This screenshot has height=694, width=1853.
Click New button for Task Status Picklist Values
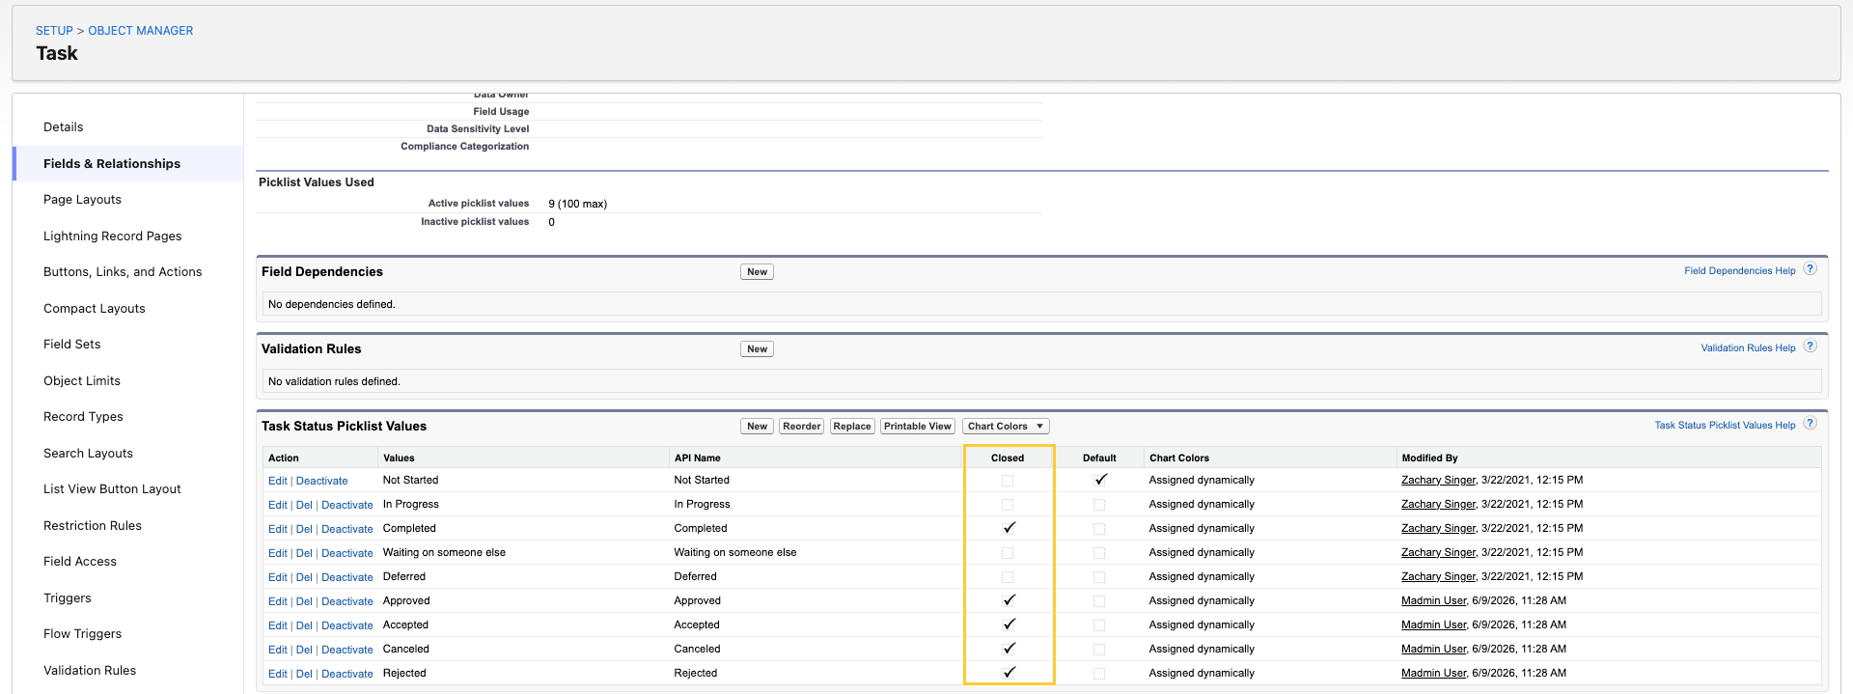(757, 427)
